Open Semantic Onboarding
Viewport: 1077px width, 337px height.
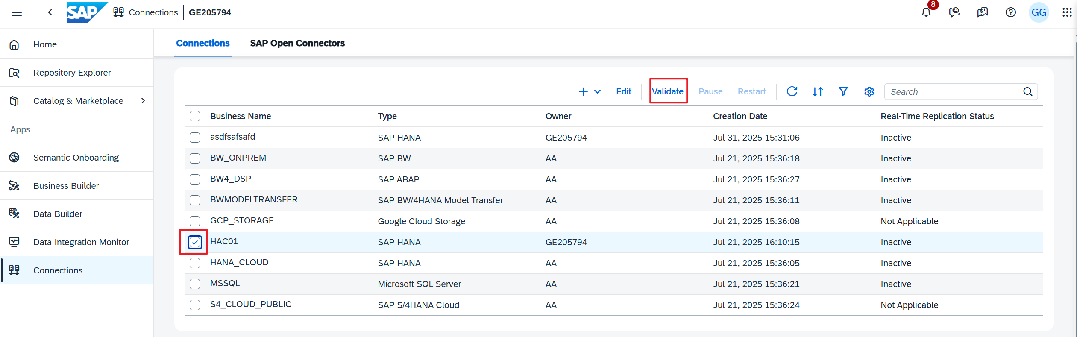tap(76, 158)
